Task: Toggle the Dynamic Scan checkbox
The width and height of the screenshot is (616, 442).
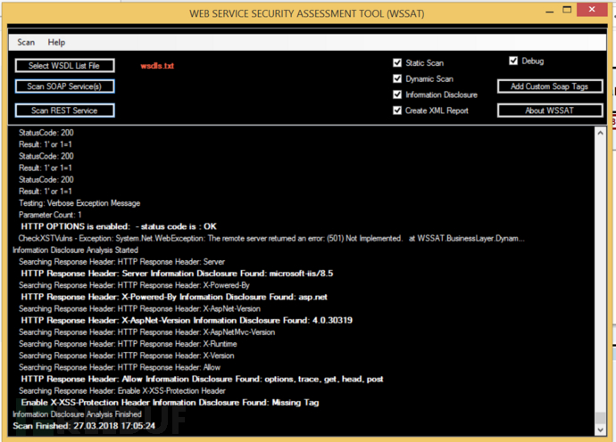Action: [x=397, y=78]
